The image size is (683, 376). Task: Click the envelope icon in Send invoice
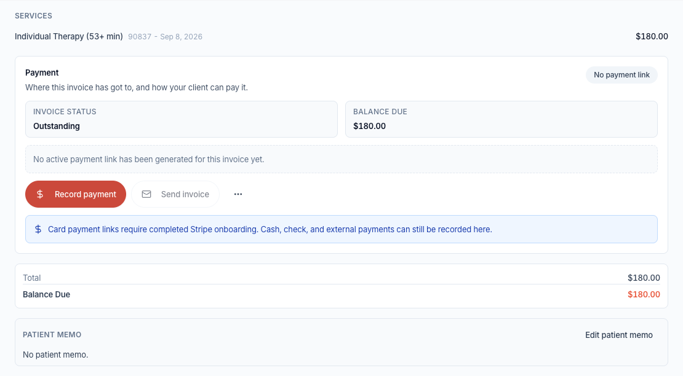tap(146, 194)
